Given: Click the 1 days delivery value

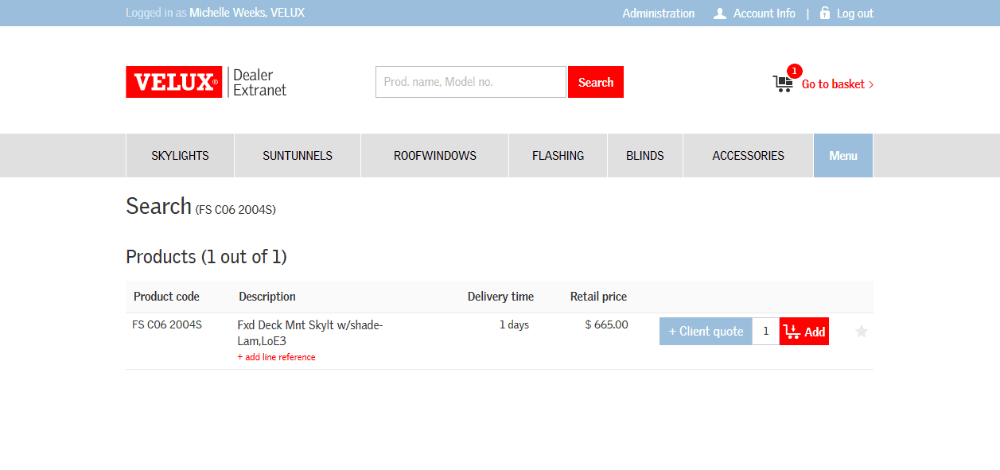Looking at the screenshot, I should [514, 324].
